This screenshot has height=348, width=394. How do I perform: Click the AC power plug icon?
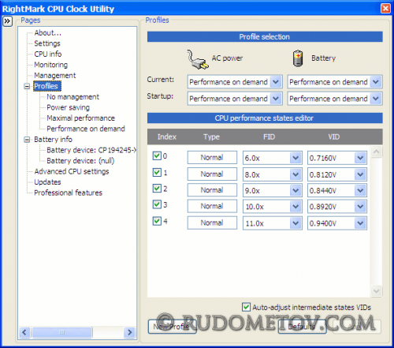pyautogui.click(x=198, y=59)
